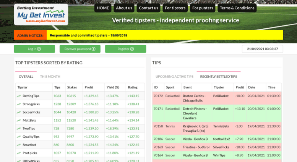This screenshot has width=297, height=162.
Task: Click trend icon beside Prof.picks
Action: point(19,153)
